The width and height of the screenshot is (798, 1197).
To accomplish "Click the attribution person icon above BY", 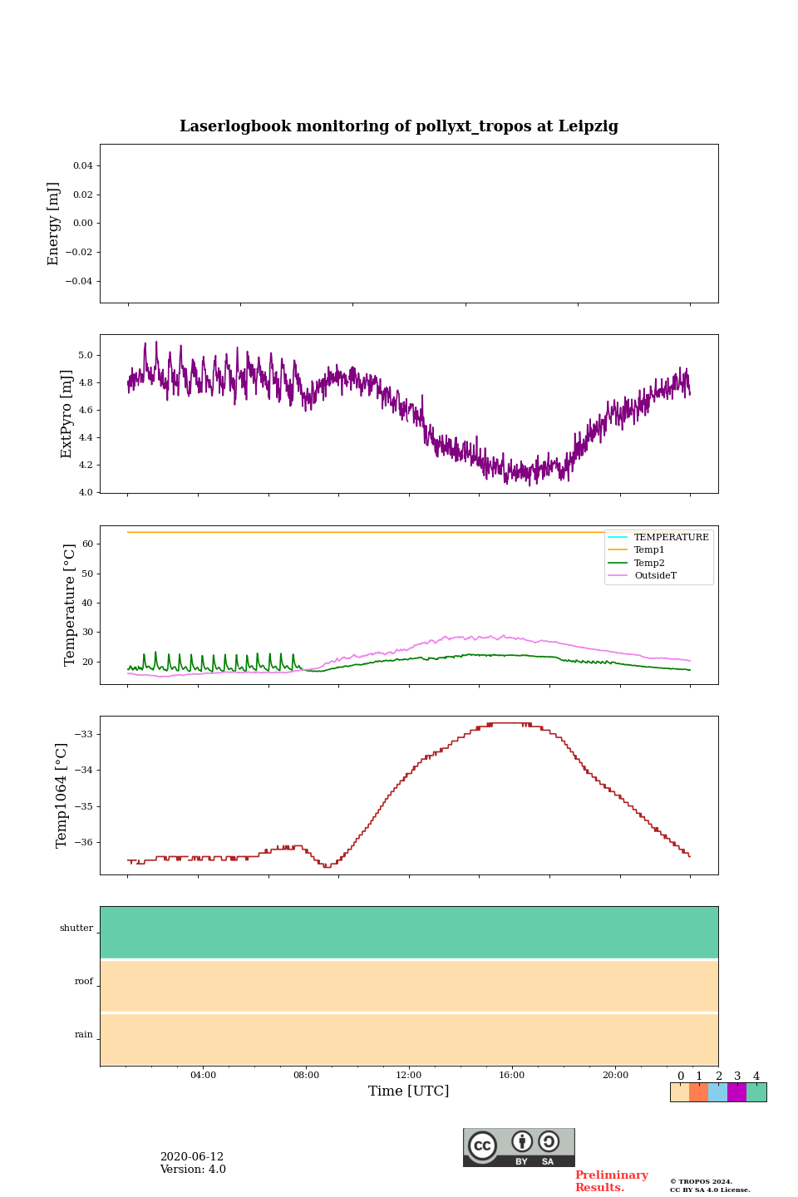I will click(522, 1141).
